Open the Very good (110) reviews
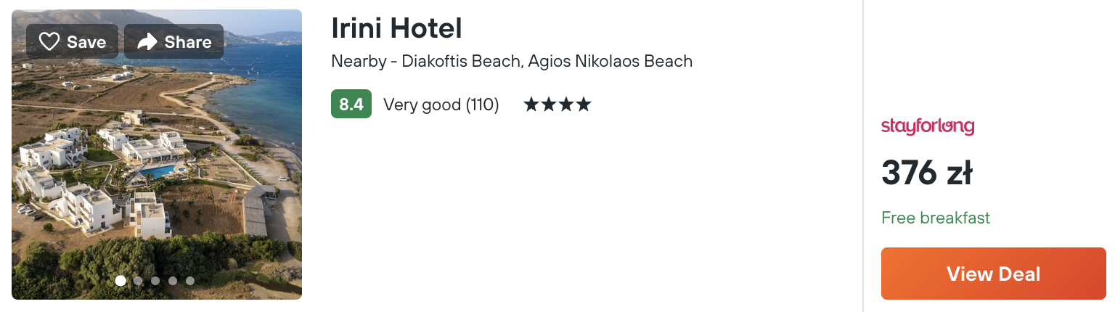 [x=441, y=104]
